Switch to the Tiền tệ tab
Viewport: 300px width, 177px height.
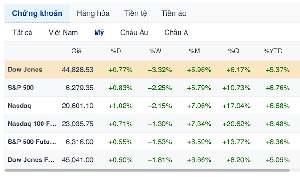[135, 13]
